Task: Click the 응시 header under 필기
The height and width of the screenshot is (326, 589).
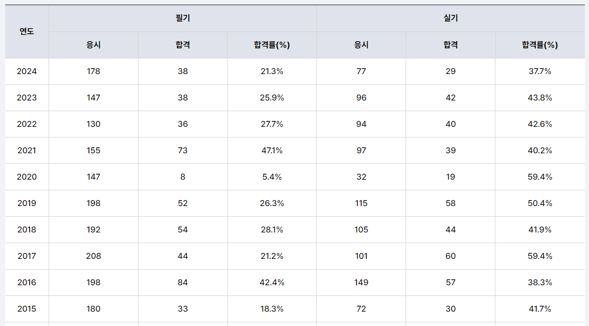Action: [x=94, y=45]
